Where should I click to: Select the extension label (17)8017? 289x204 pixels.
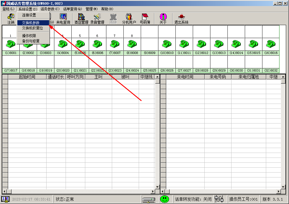11,70
